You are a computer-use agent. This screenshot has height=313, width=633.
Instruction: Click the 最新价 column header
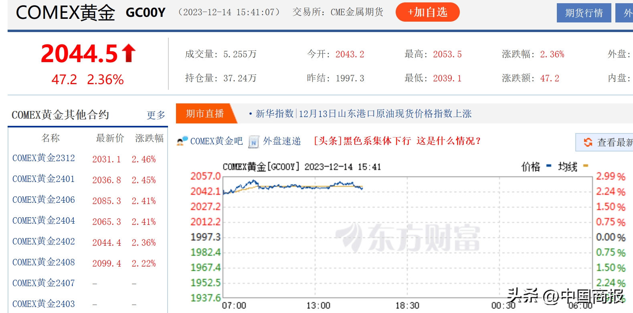pos(110,138)
